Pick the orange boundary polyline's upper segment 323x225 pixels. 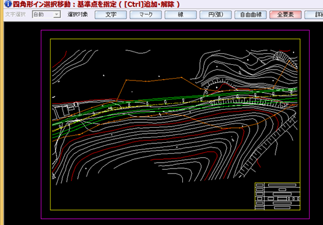(153, 80)
